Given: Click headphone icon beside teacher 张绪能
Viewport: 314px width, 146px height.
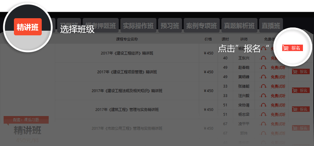Looking at the screenshot, I should (263, 86).
